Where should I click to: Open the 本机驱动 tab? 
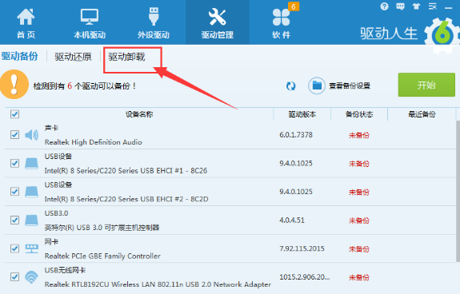click(90, 23)
